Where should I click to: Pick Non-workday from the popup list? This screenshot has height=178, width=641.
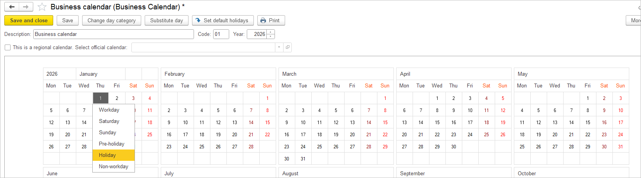[113, 166]
